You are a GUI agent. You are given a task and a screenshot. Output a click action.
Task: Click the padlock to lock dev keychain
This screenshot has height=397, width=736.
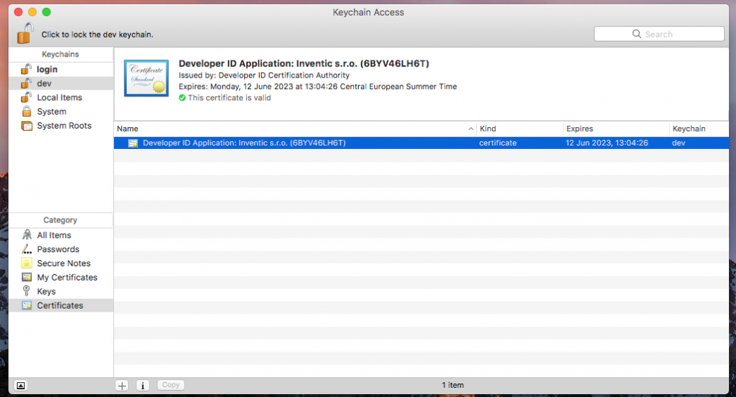(x=25, y=33)
